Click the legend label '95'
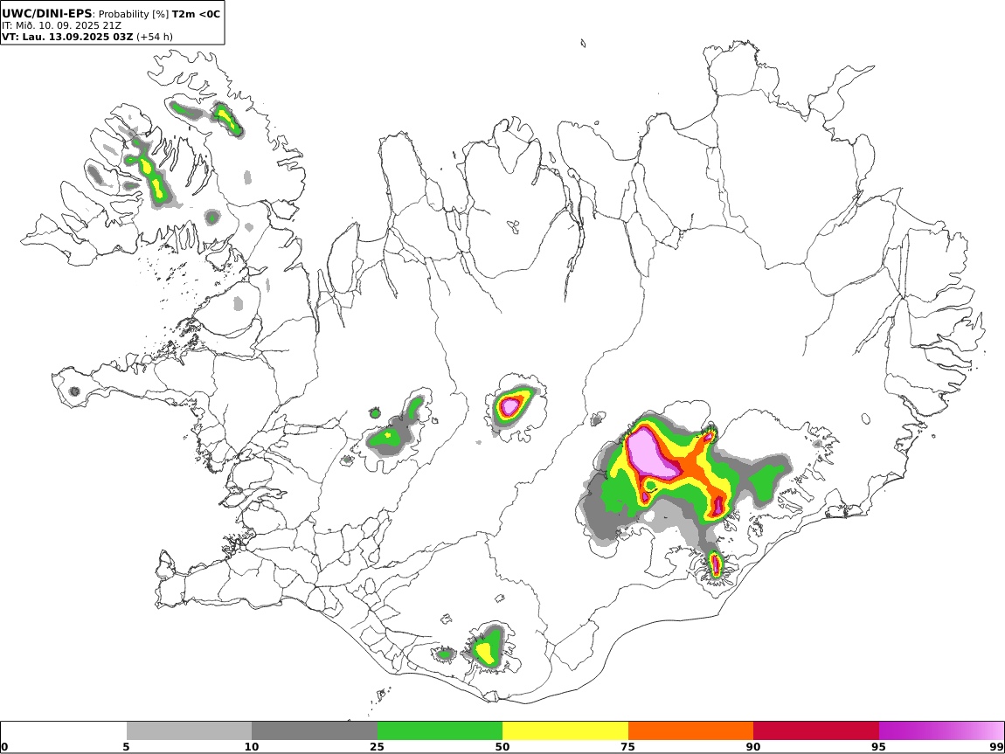The height and width of the screenshot is (754, 1005). [x=879, y=747]
